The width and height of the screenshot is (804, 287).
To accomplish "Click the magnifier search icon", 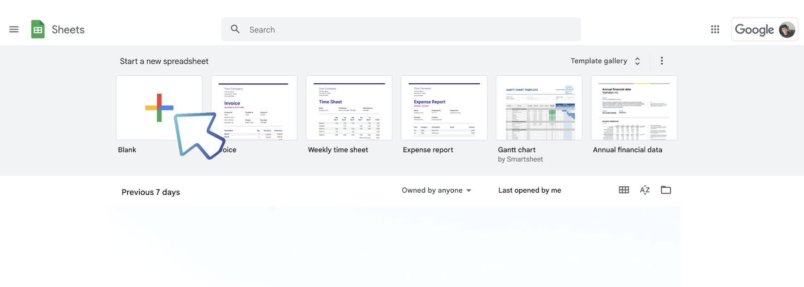I will click(x=235, y=29).
